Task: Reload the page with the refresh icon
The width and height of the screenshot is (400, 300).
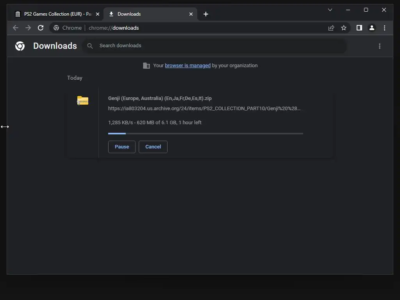Action: [41, 28]
